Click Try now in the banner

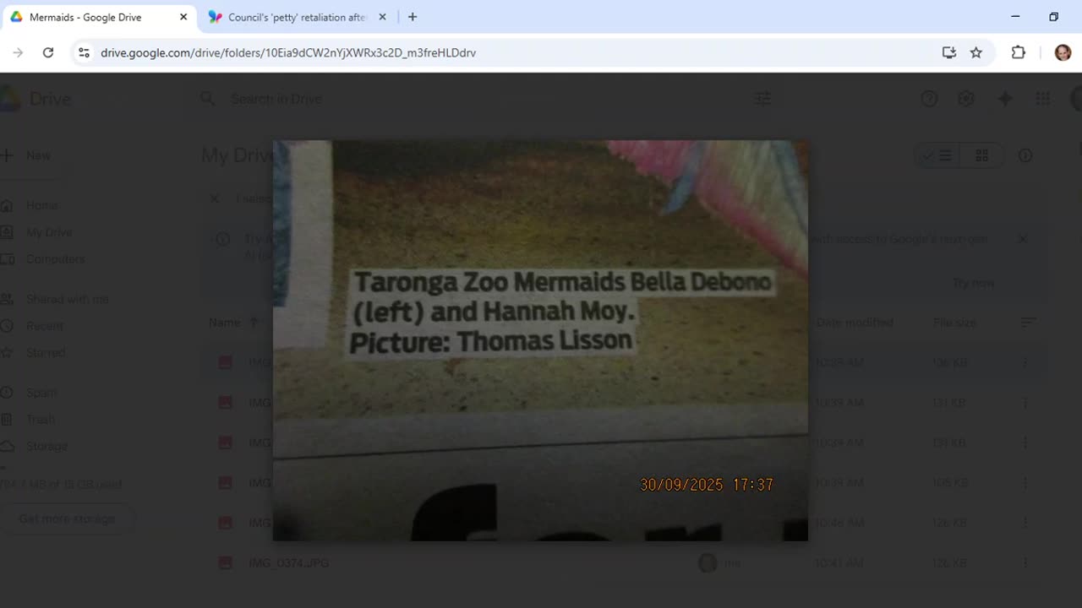click(x=974, y=283)
